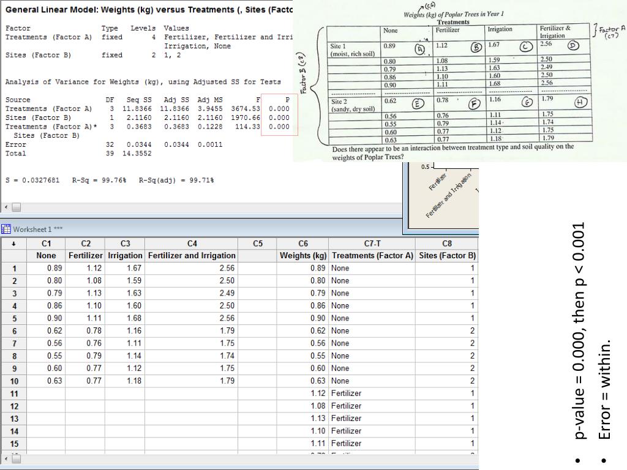
Task: Select column header C3
Action: [125, 244]
